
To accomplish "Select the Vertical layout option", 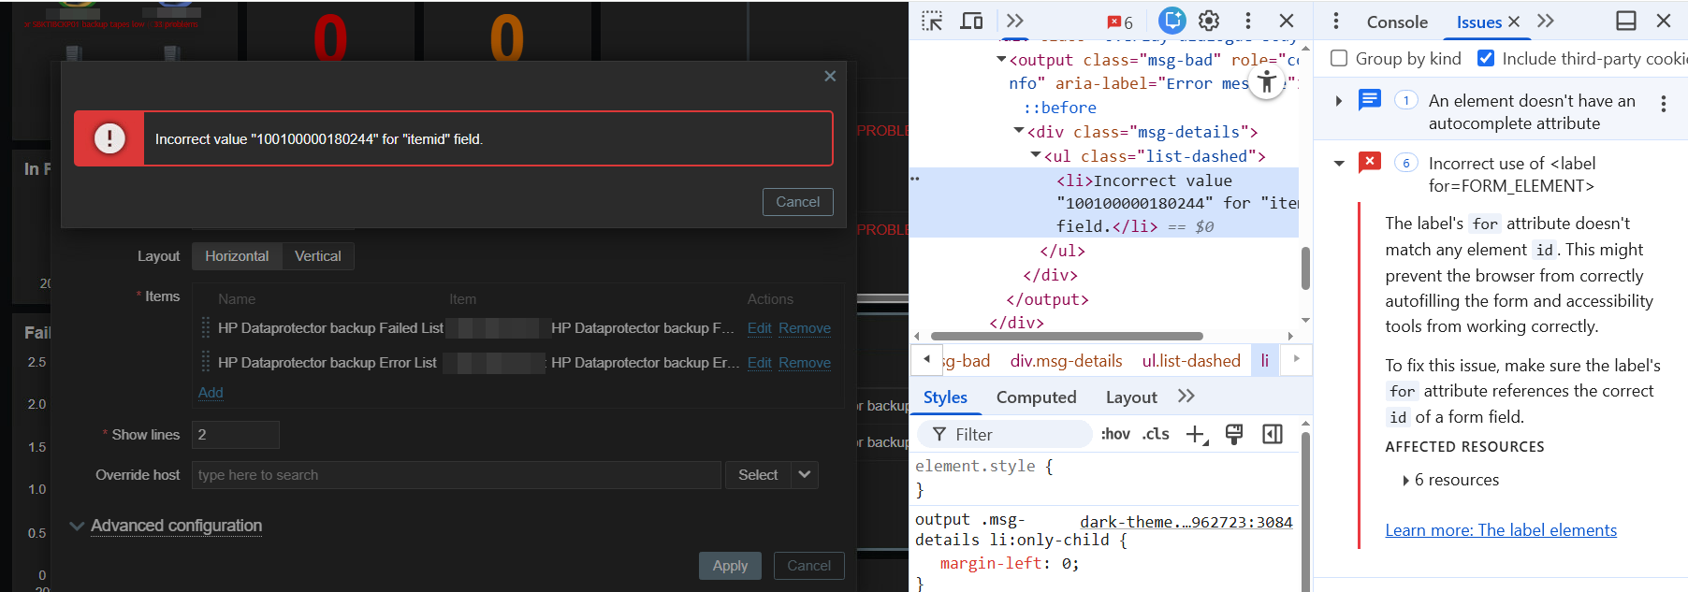I will tap(317, 256).
